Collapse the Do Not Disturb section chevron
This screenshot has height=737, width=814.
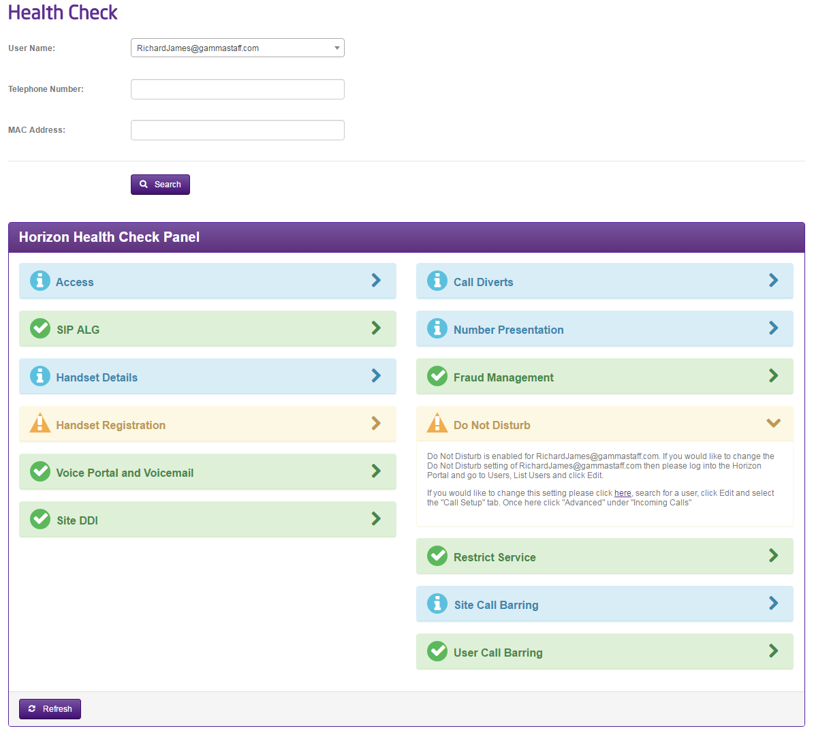pos(774,424)
